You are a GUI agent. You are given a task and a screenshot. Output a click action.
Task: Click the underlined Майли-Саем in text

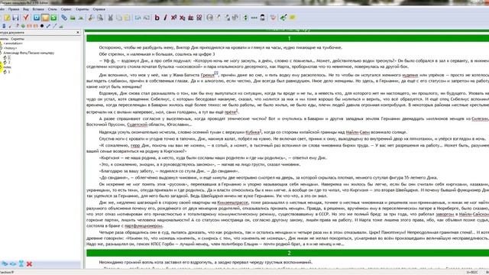coord(358,132)
